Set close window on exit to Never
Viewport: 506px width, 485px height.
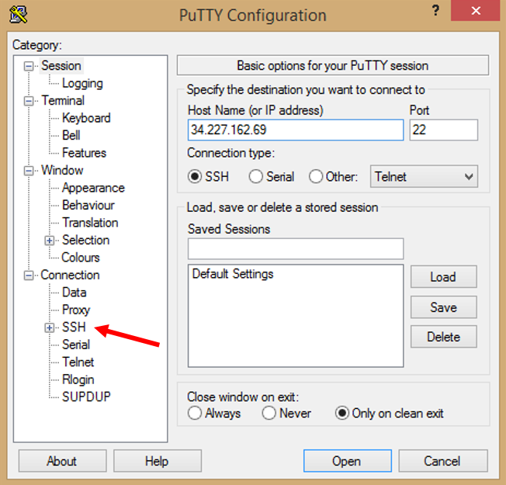(269, 414)
